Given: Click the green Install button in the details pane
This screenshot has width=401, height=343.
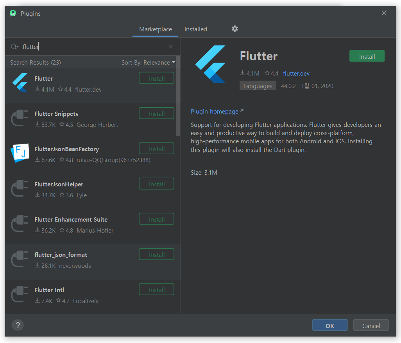Looking at the screenshot, I should coord(367,56).
